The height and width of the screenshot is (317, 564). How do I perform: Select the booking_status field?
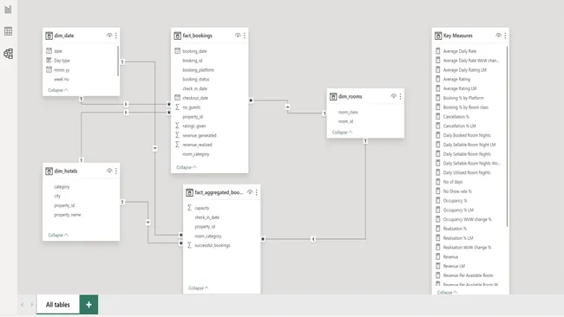196,80
